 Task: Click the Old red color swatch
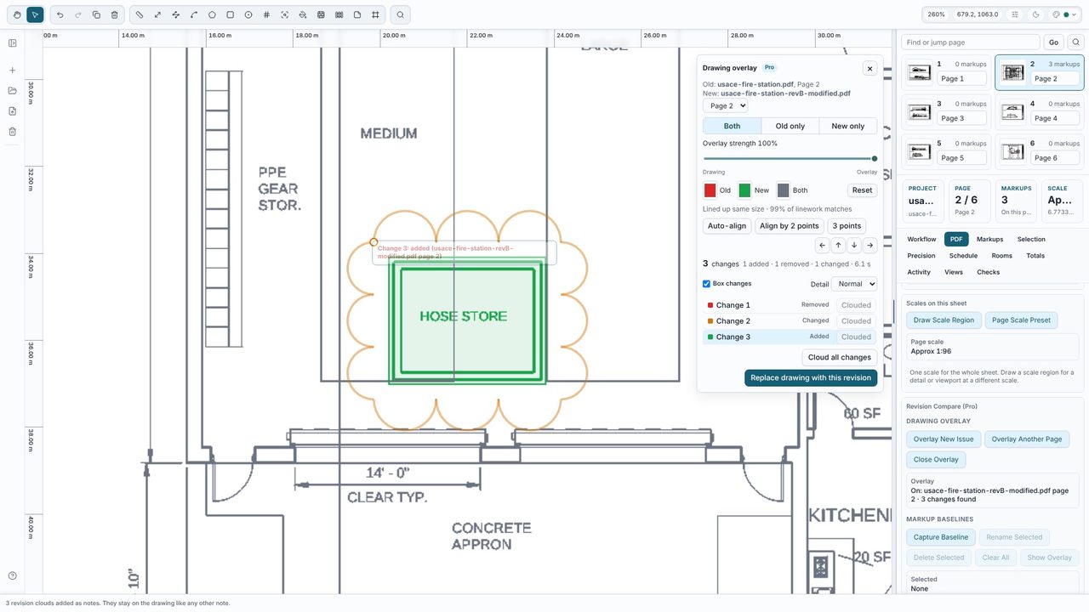click(x=710, y=190)
